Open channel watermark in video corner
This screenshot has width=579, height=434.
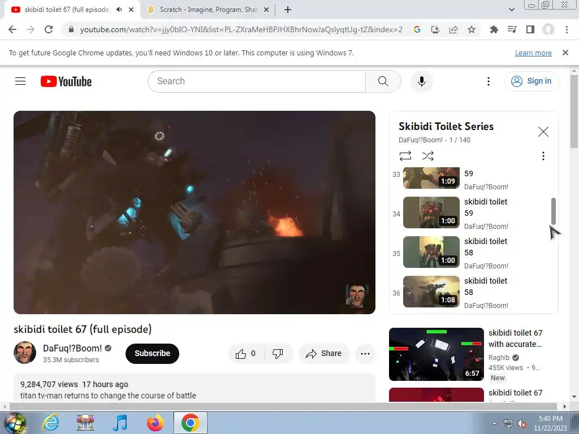pyautogui.click(x=357, y=296)
